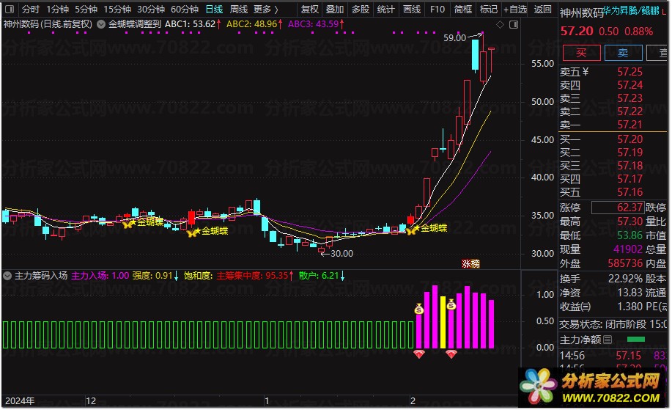
Task: Click the 30.00 low price label
Action: pos(342,254)
